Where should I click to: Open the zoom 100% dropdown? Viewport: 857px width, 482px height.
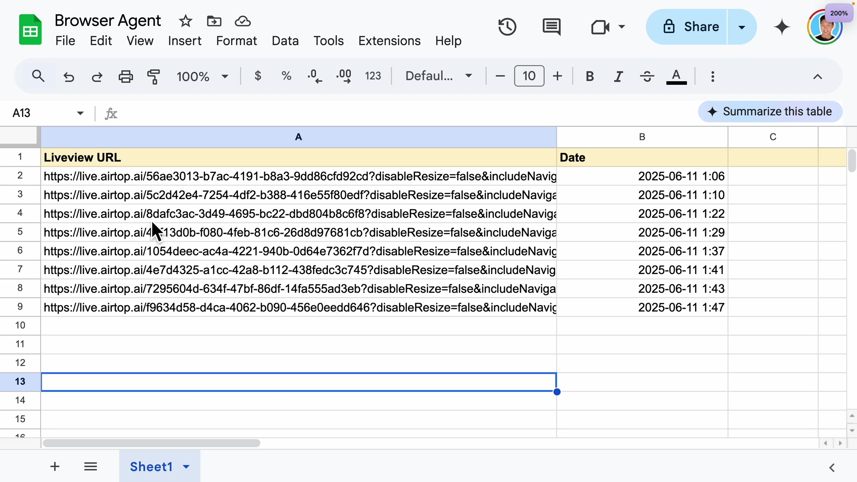[x=202, y=77]
